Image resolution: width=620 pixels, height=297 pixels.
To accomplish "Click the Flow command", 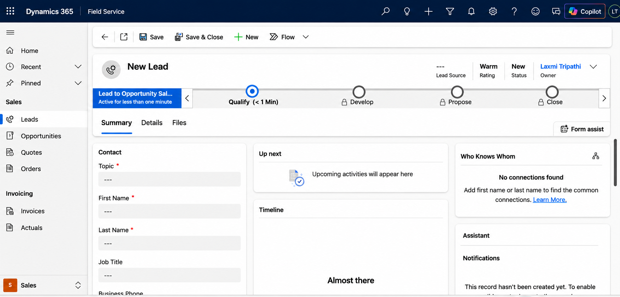I will tap(282, 37).
